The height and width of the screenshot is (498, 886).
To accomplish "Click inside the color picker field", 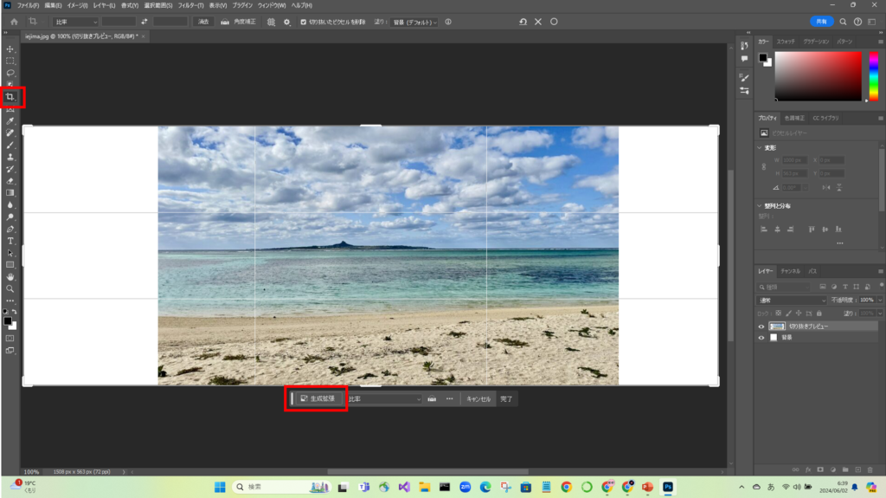I will point(818,76).
